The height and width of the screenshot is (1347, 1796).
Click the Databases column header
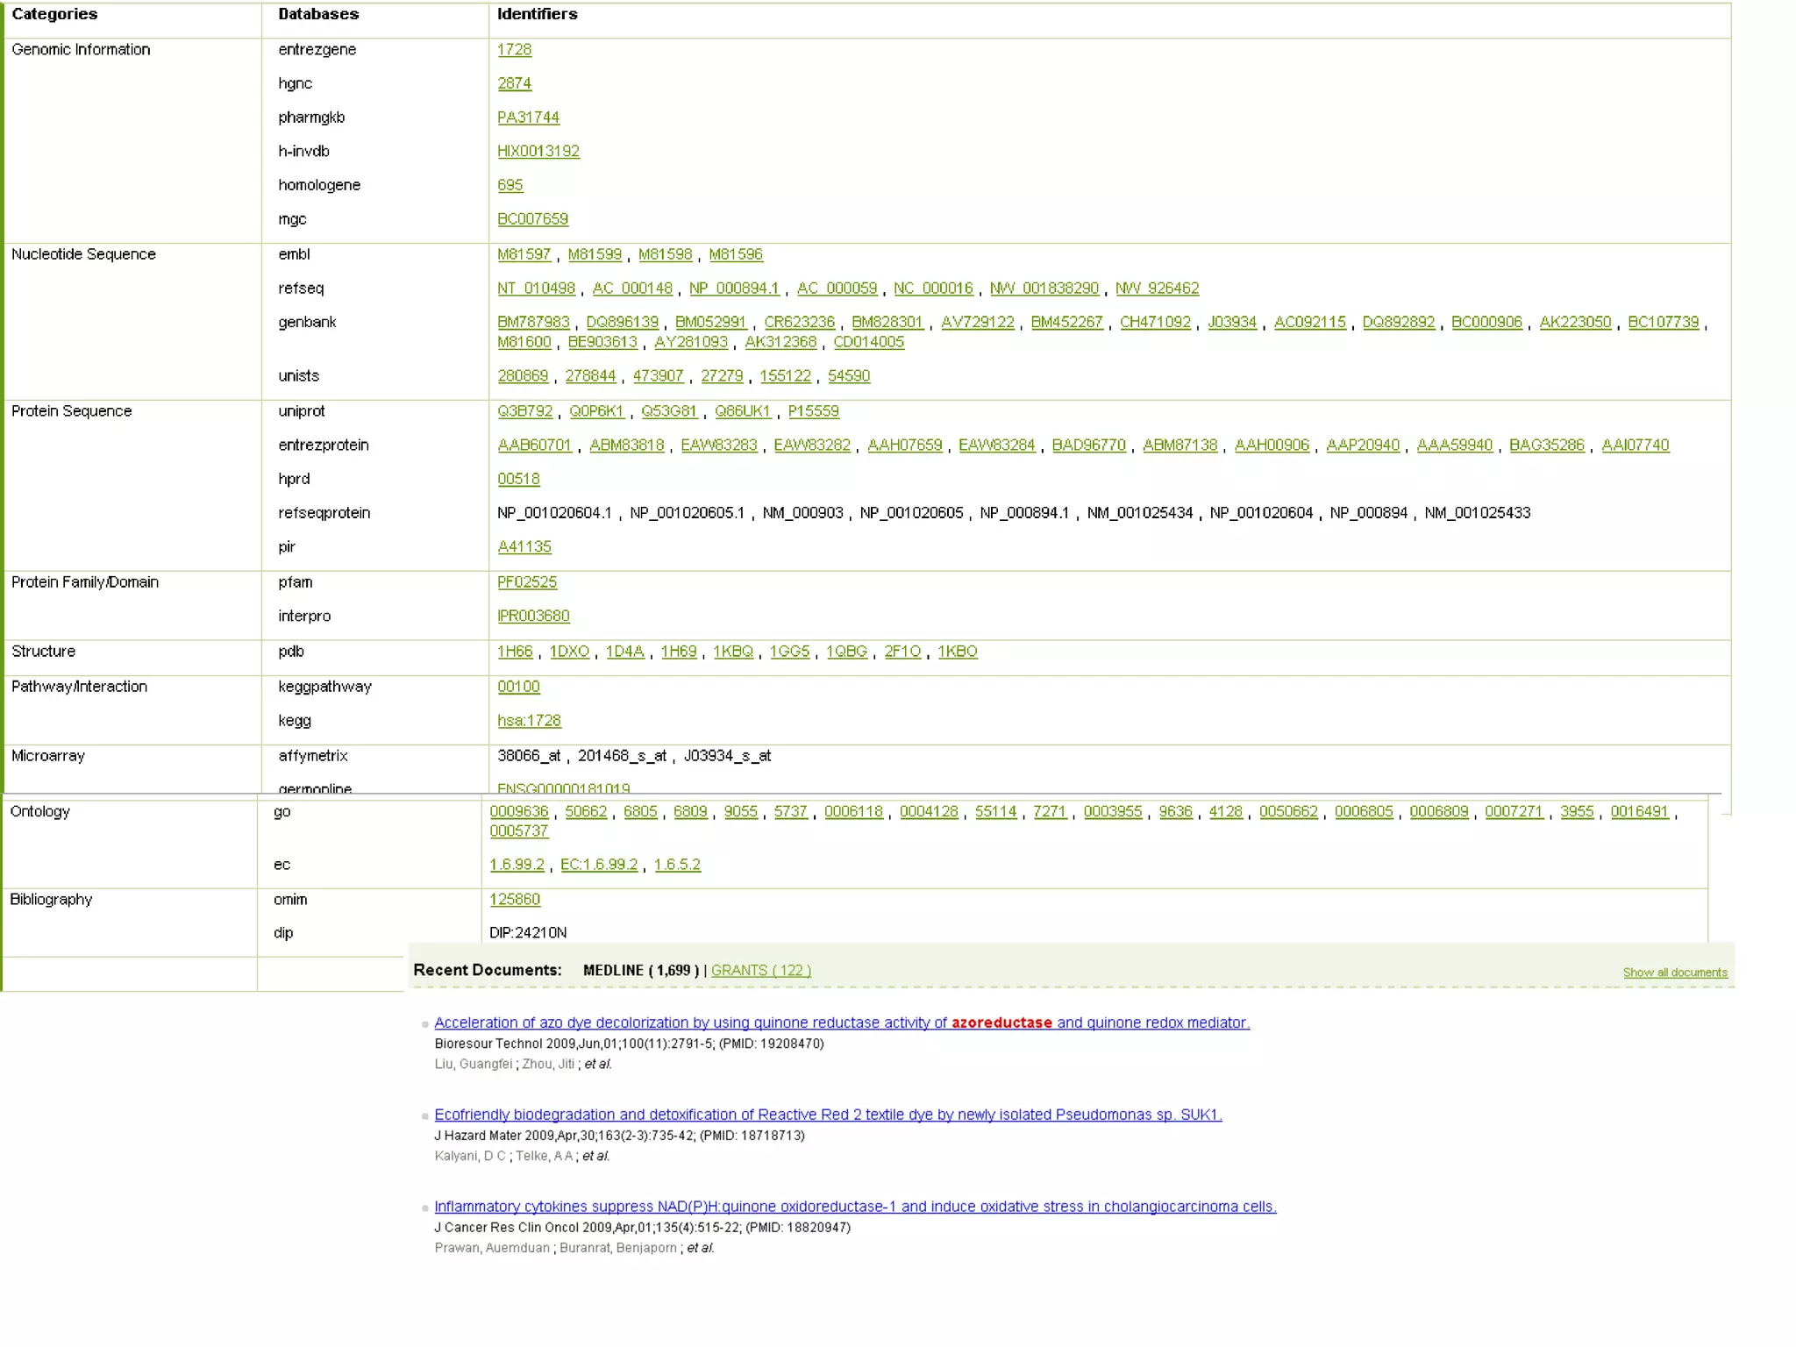[318, 14]
